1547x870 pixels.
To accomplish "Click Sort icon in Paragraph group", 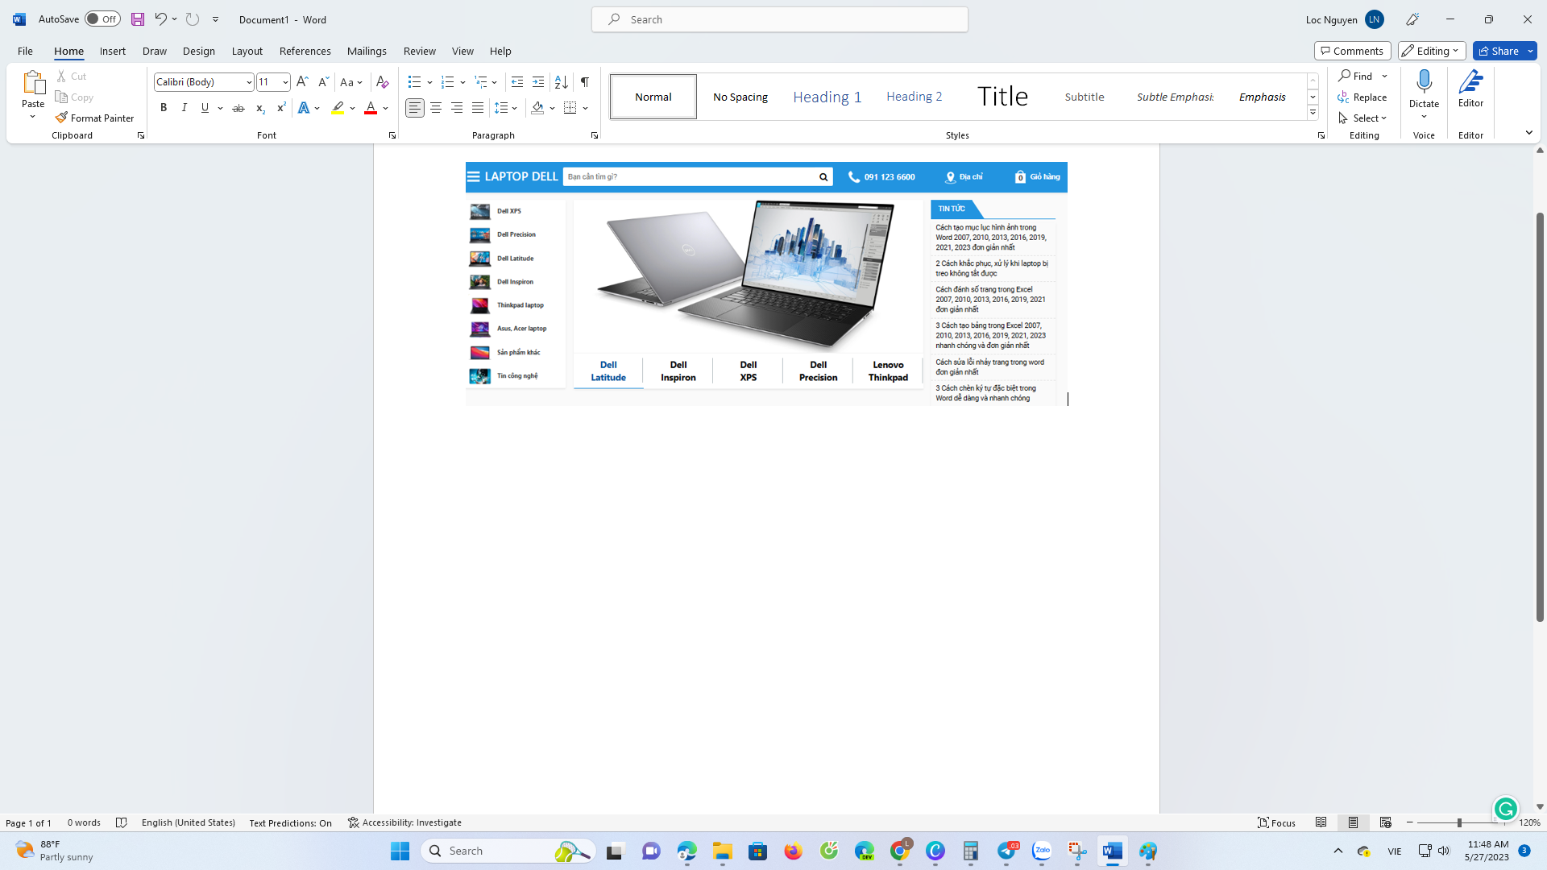I will click(562, 82).
